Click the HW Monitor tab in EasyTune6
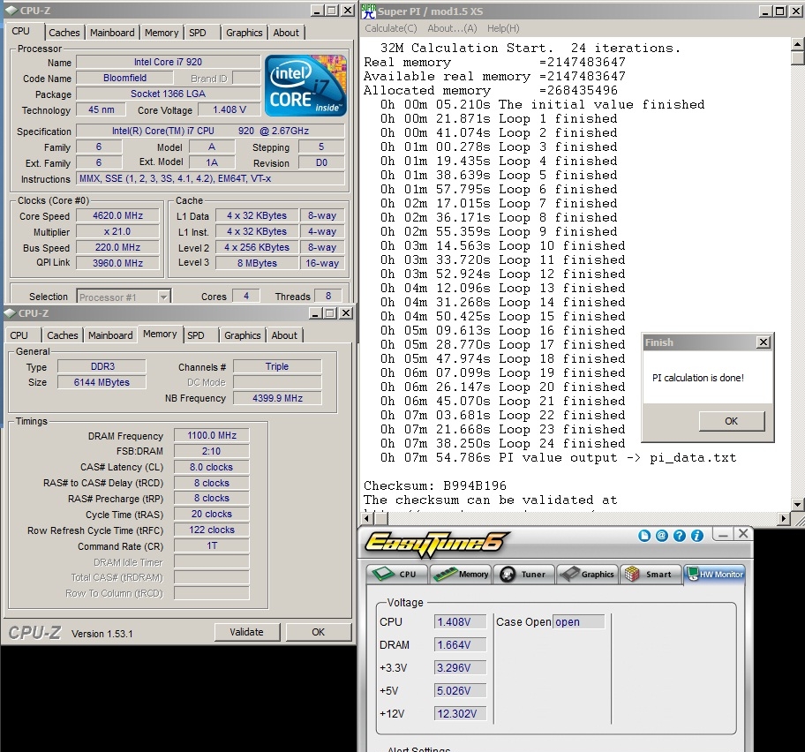The image size is (805, 752). coord(714,574)
